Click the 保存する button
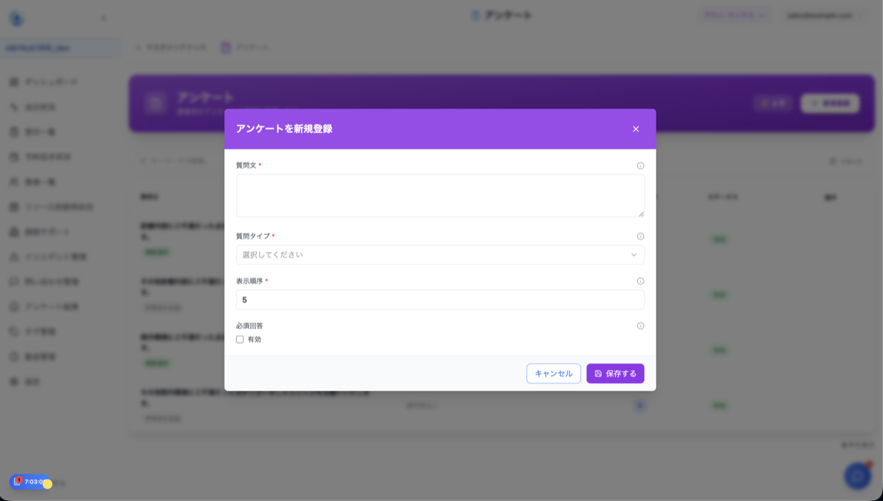The height and width of the screenshot is (501, 883). (615, 373)
